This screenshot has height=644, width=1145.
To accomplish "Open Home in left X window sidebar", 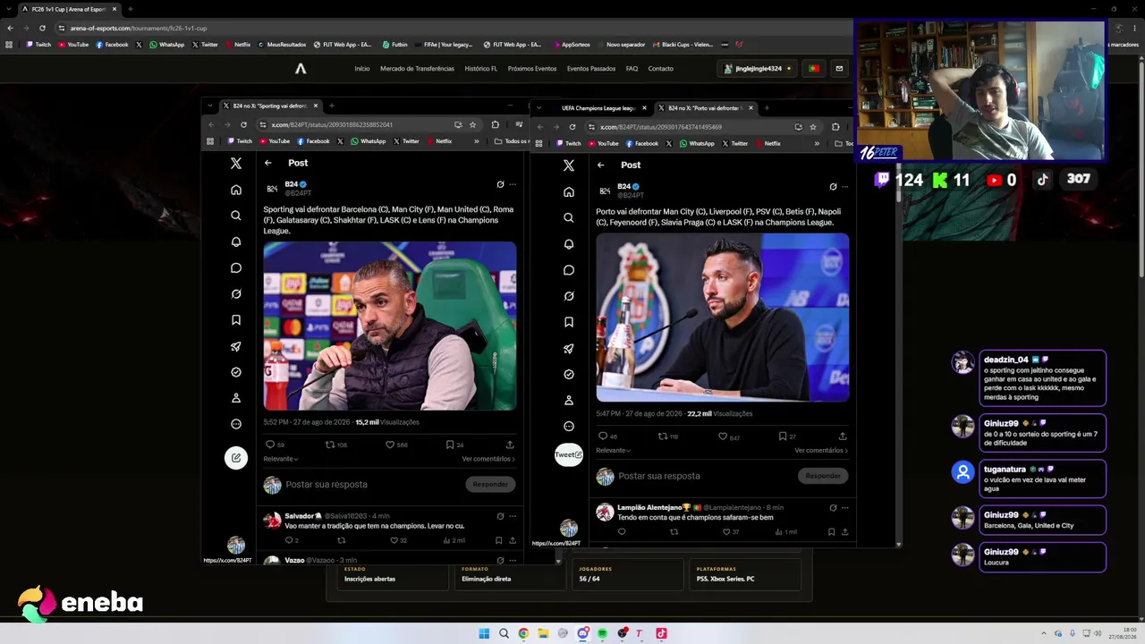I will (236, 190).
